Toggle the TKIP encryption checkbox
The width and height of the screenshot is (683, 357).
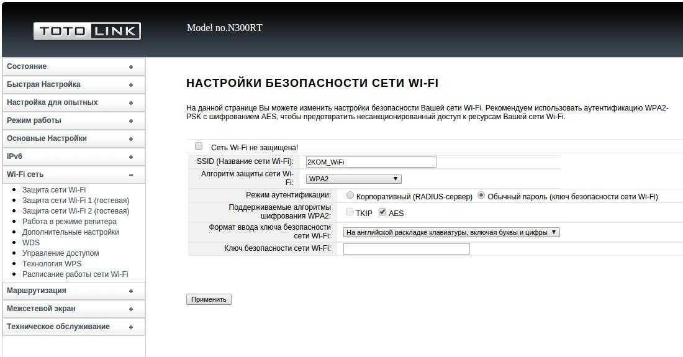click(350, 212)
